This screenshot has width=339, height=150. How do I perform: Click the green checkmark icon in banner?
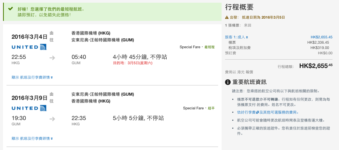[10, 9]
